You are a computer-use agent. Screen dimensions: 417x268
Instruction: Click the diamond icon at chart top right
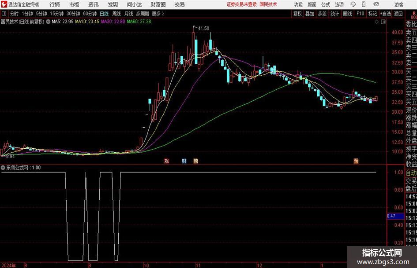pos(376,22)
